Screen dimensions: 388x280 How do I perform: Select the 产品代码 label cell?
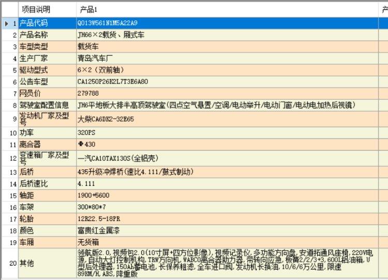tap(47, 23)
